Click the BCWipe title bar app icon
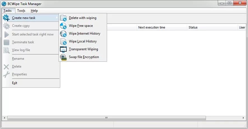Image resolution: width=248 pixels, height=129 pixels. click(4, 4)
